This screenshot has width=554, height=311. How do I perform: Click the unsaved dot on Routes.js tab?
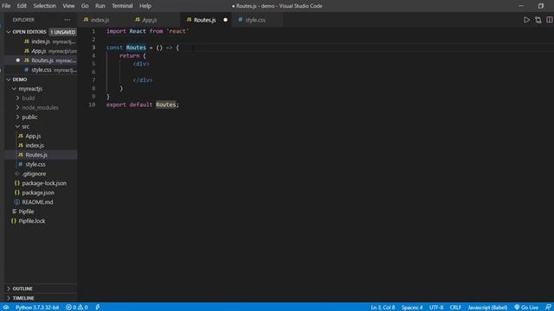(x=225, y=20)
